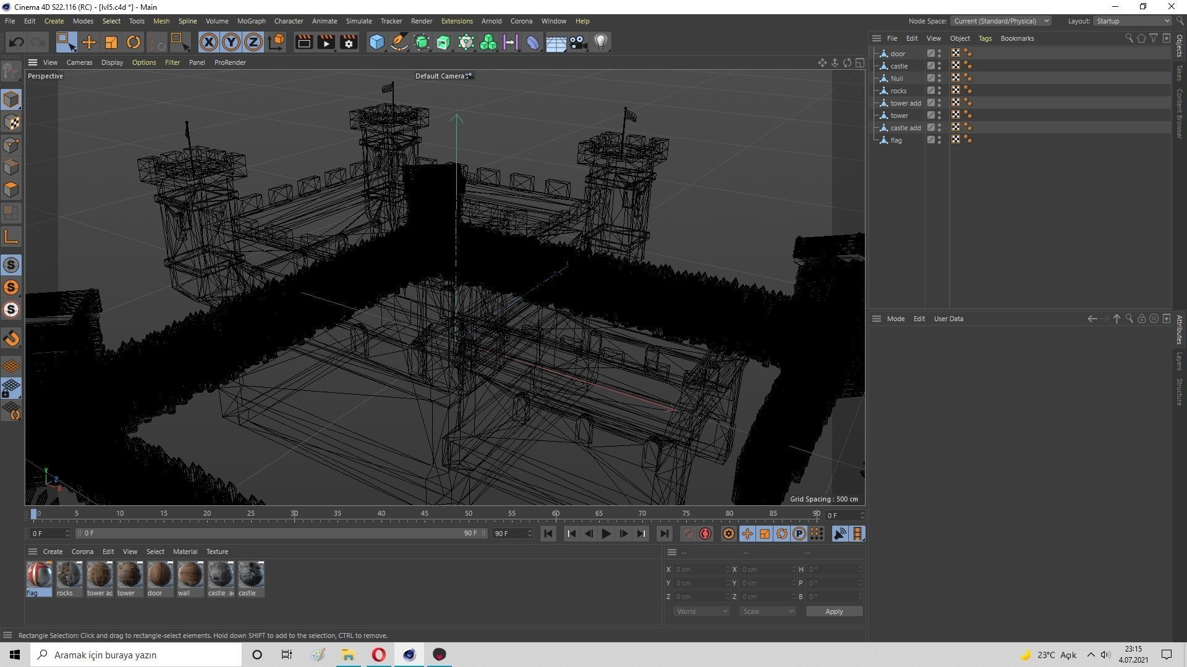Click the Undo arrow icon

[x=17, y=42]
